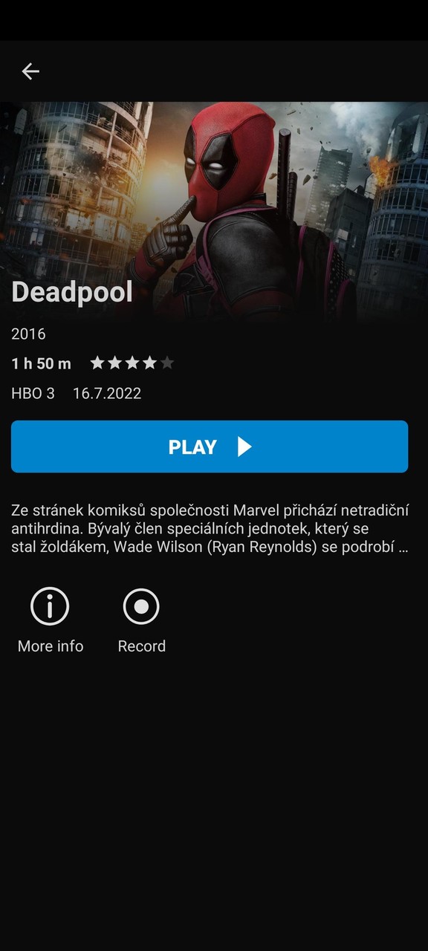428x951 pixels.
Task: Go back using the top-left arrow
Action: [30, 71]
